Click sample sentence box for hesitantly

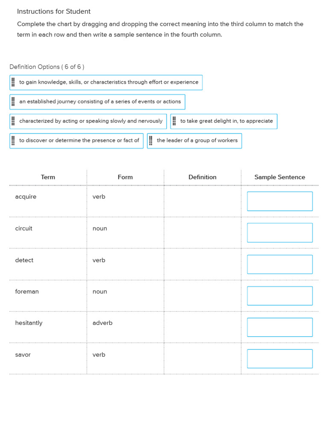[280, 327]
